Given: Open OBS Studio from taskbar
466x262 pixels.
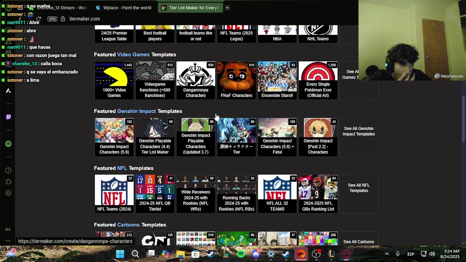Looking at the screenshot, I should pos(316,254).
